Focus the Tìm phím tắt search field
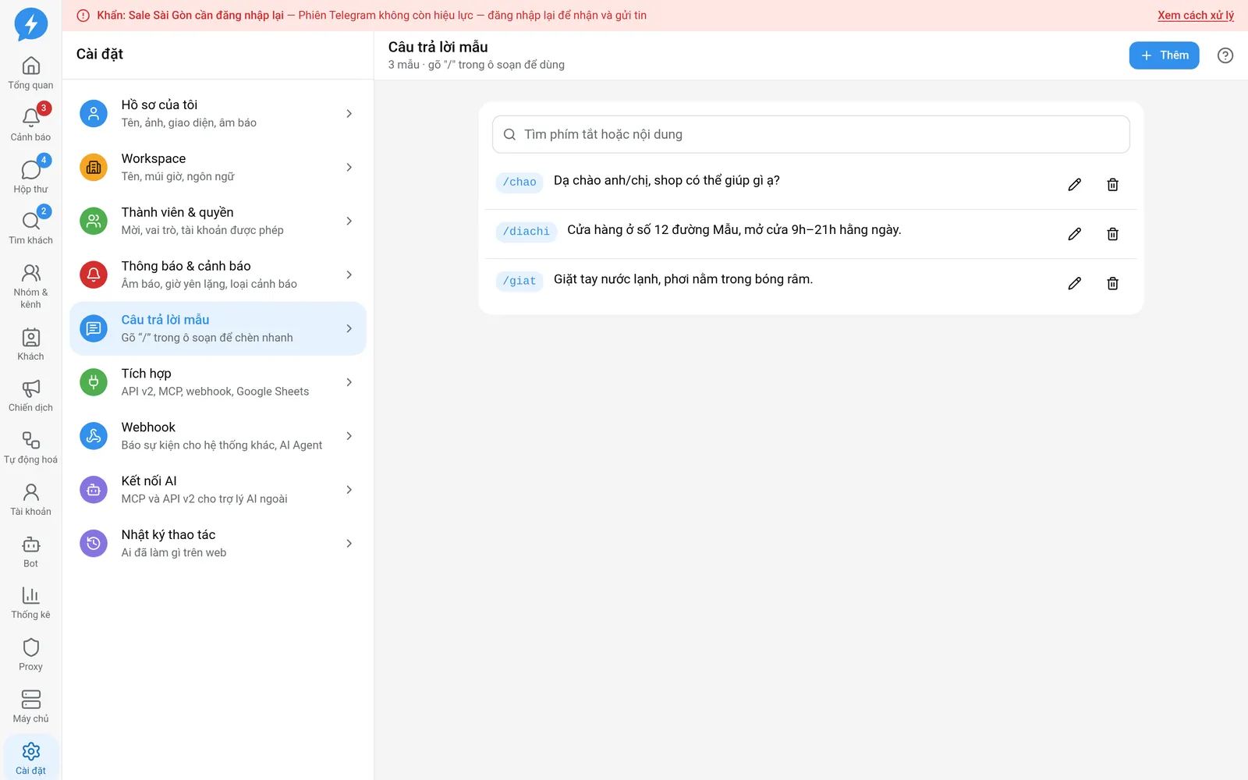 tap(811, 134)
